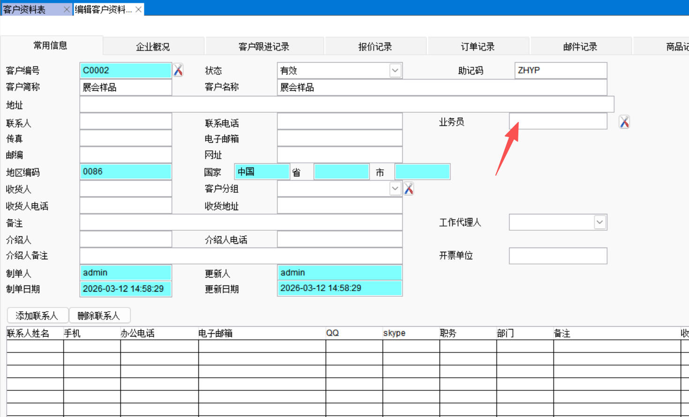Click into the 地址 input field
689x417 pixels.
click(x=346, y=105)
